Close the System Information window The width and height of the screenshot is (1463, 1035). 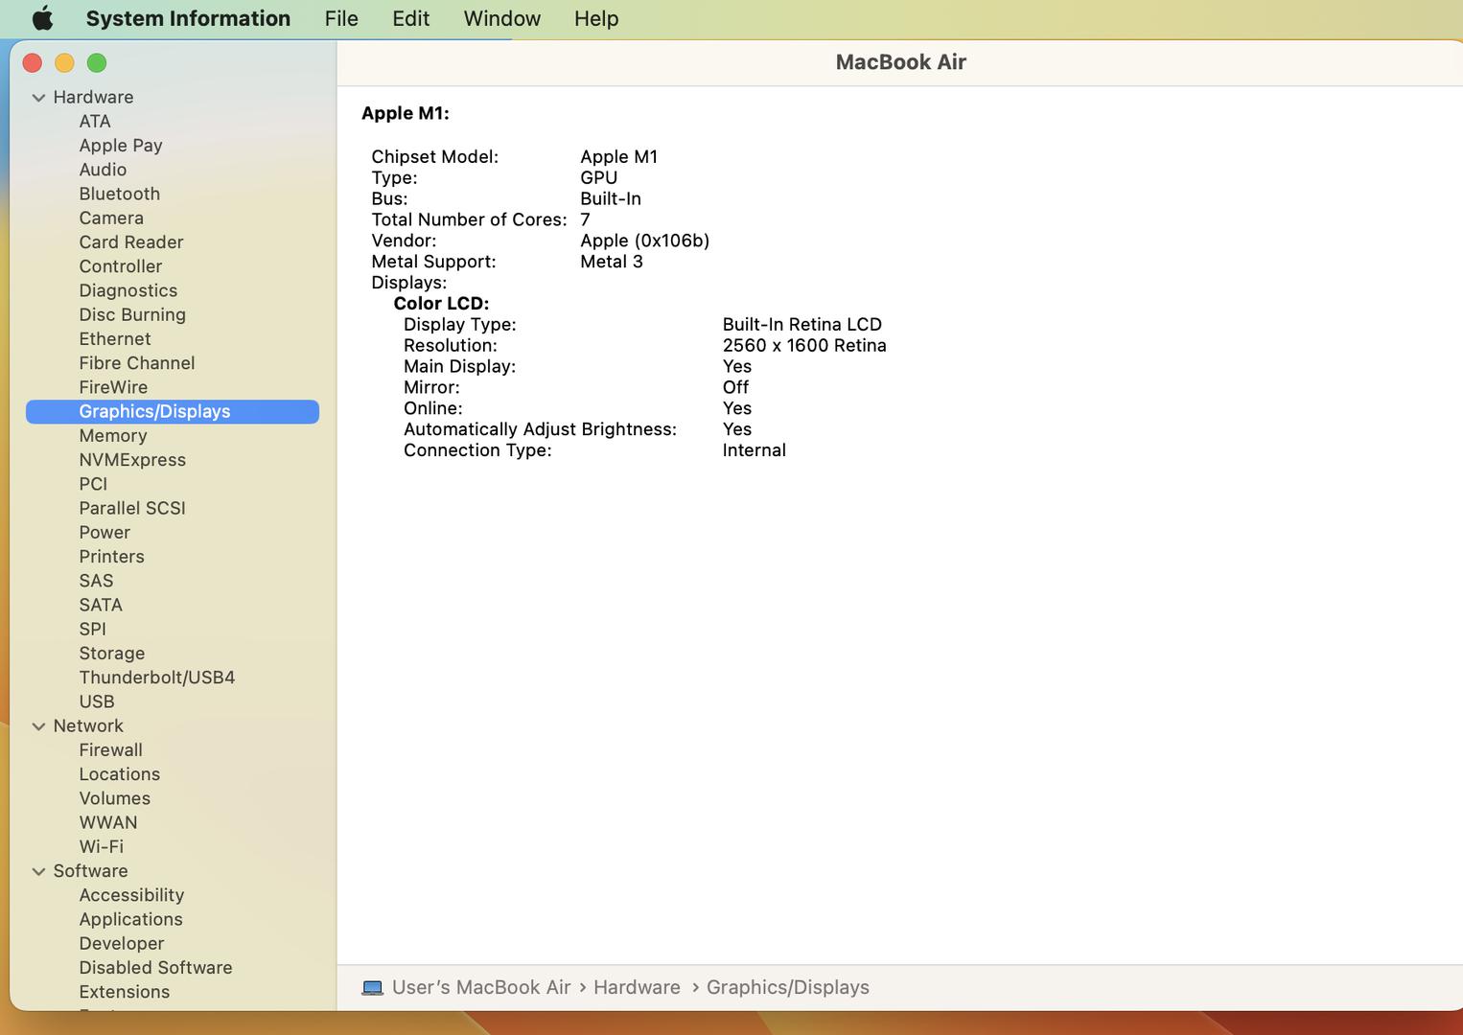pyautogui.click(x=33, y=63)
